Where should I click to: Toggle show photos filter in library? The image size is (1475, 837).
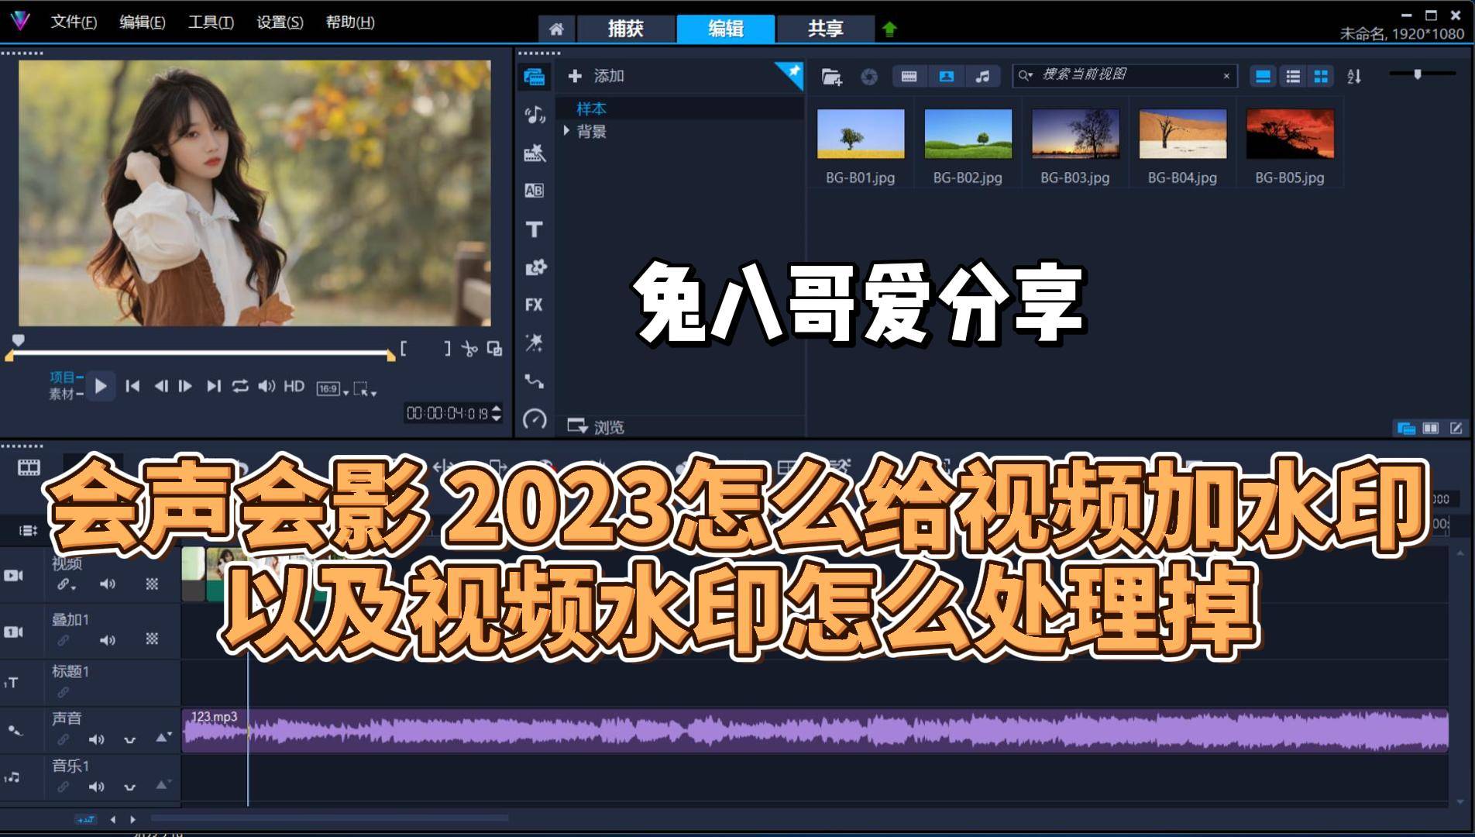[947, 76]
